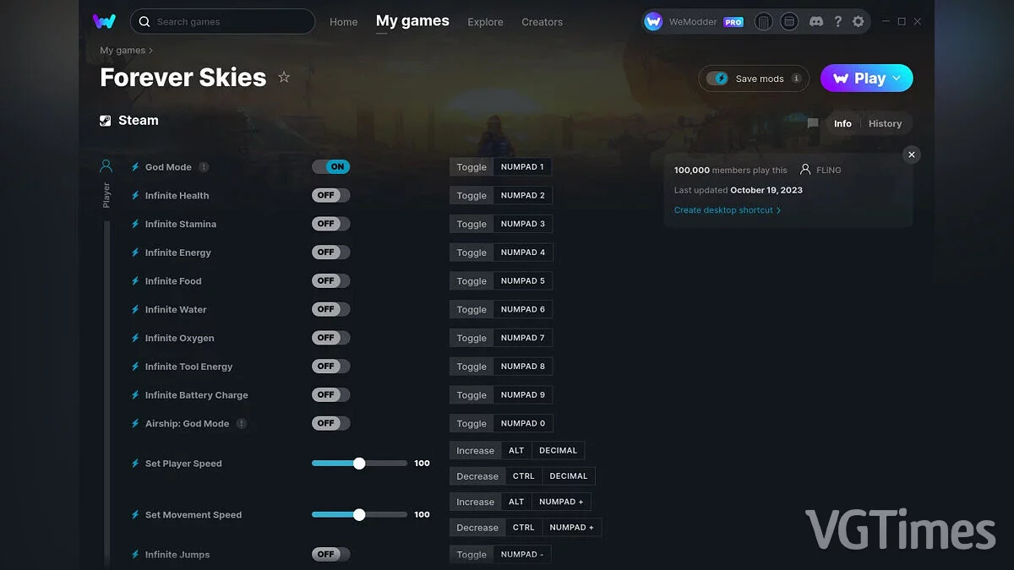Click the search magnifier icon
This screenshot has height=570, width=1014.
click(x=144, y=21)
